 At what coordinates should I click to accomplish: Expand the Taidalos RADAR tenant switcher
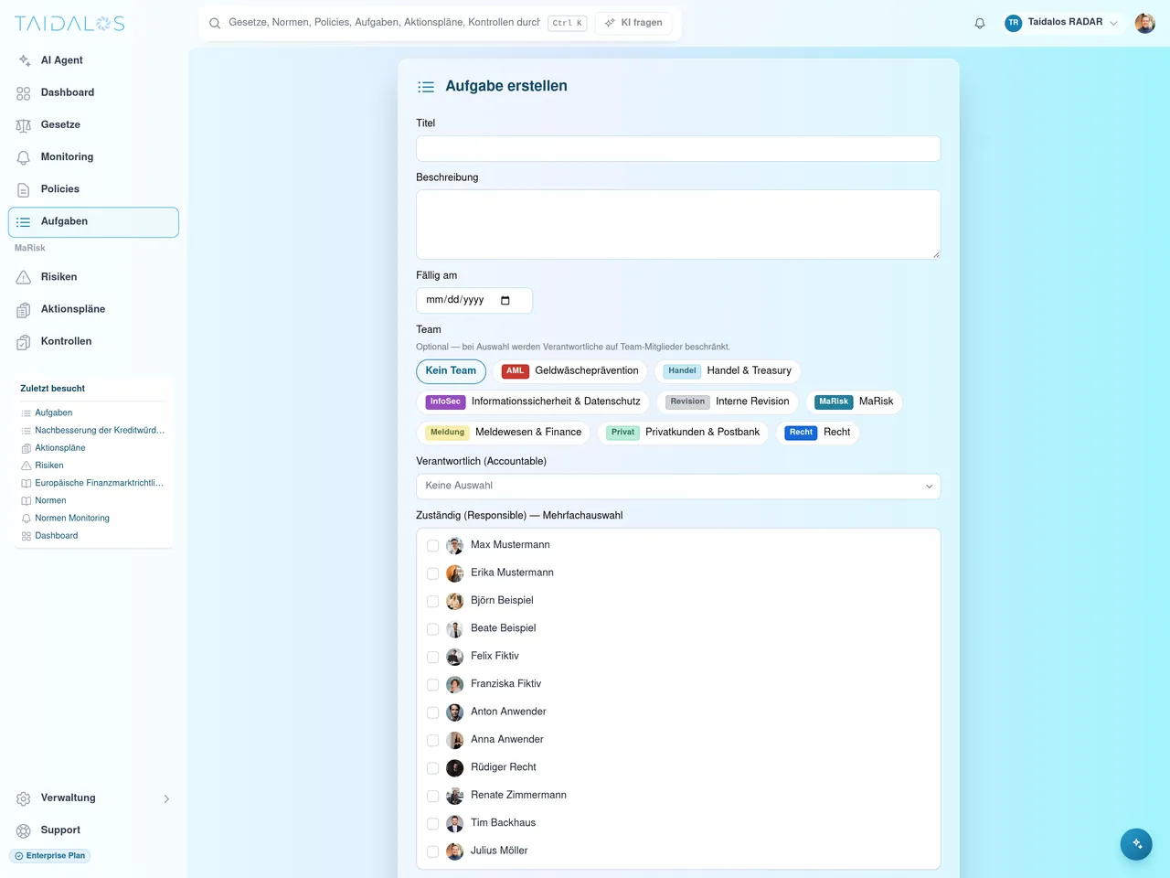point(1061,23)
